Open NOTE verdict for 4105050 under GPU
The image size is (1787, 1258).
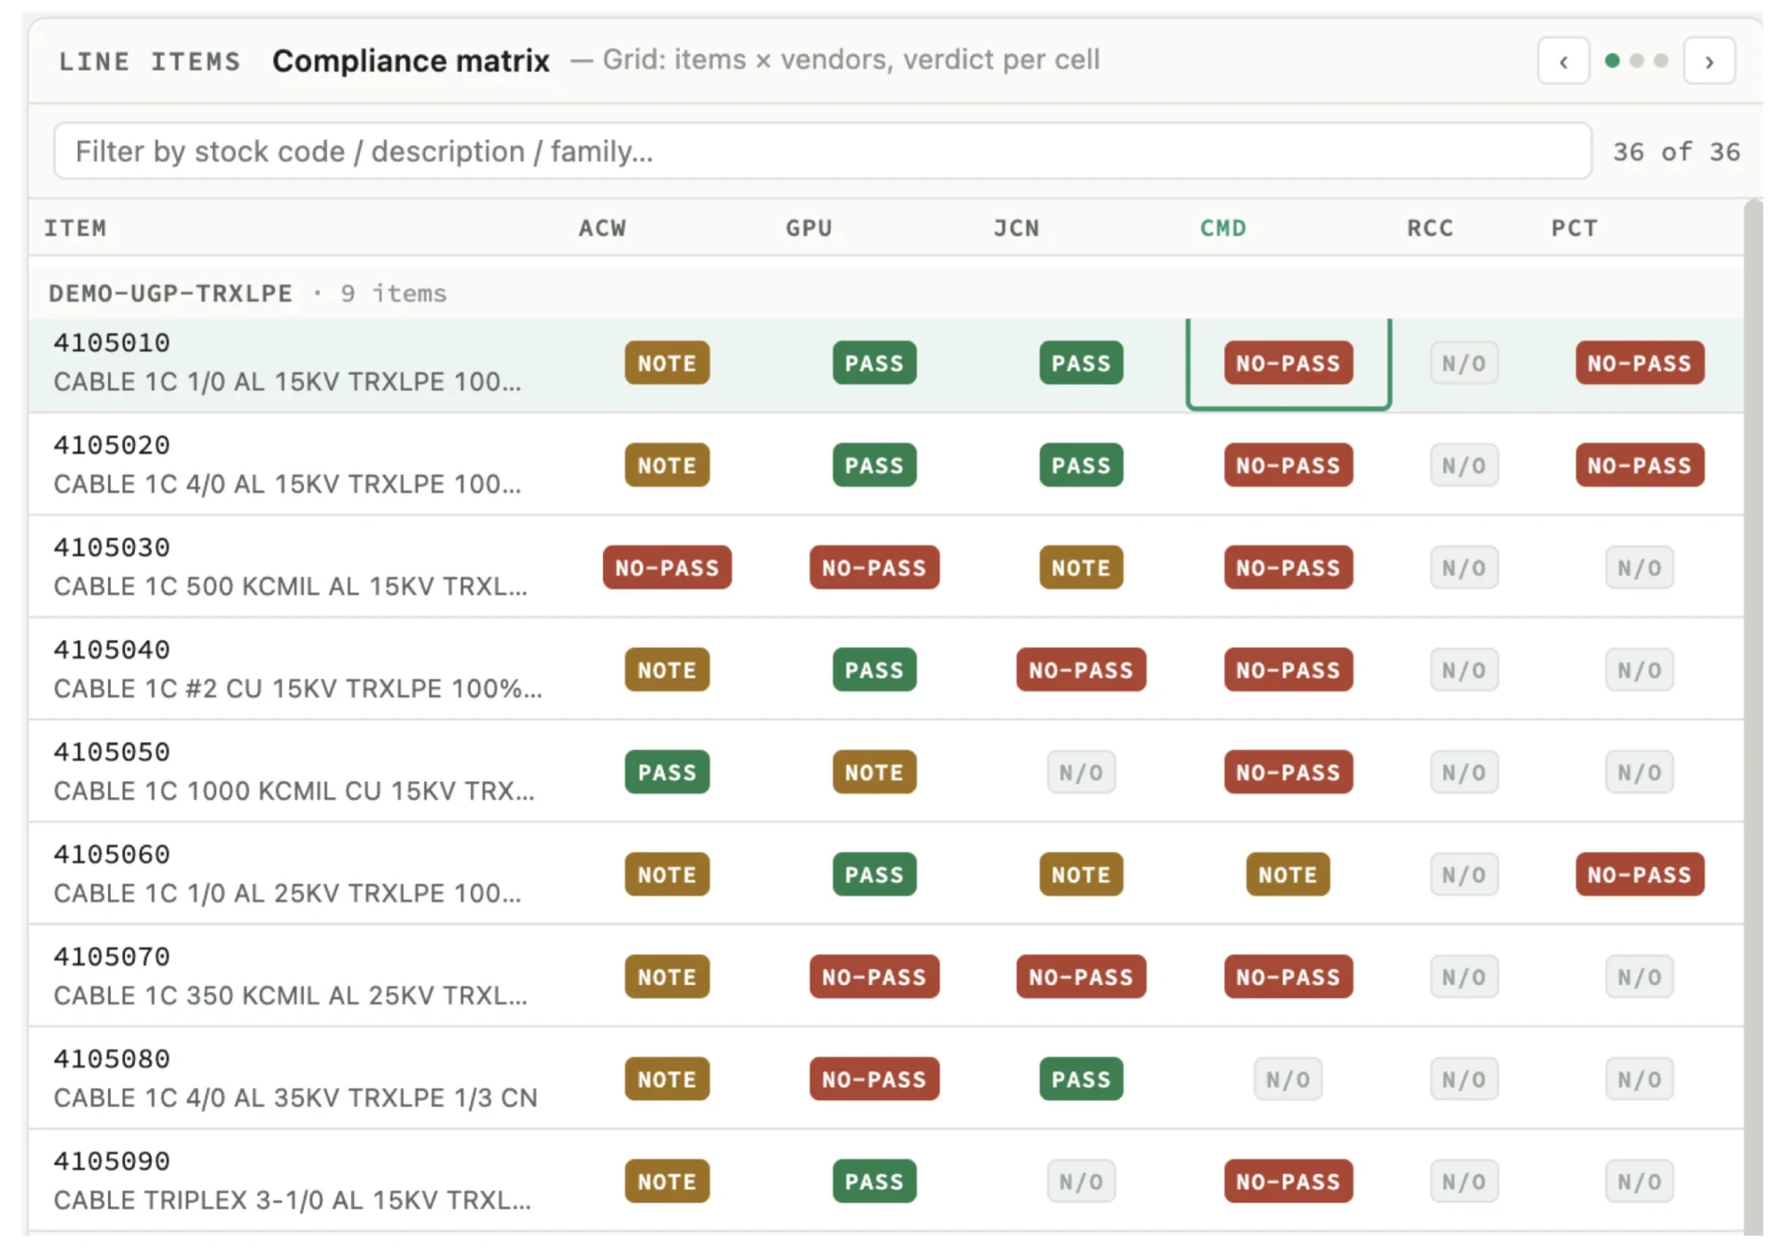pos(874,772)
